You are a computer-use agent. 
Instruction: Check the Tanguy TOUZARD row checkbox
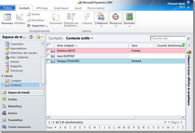point(48,61)
